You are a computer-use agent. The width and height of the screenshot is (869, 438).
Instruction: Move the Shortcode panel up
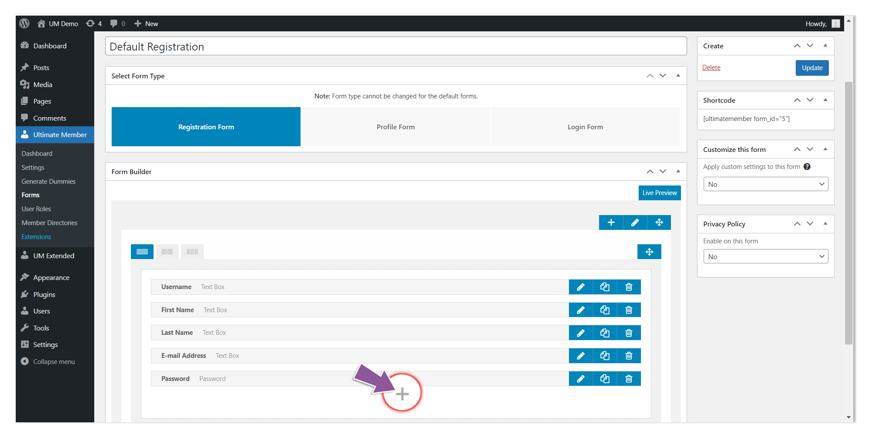tap(797, 100)
